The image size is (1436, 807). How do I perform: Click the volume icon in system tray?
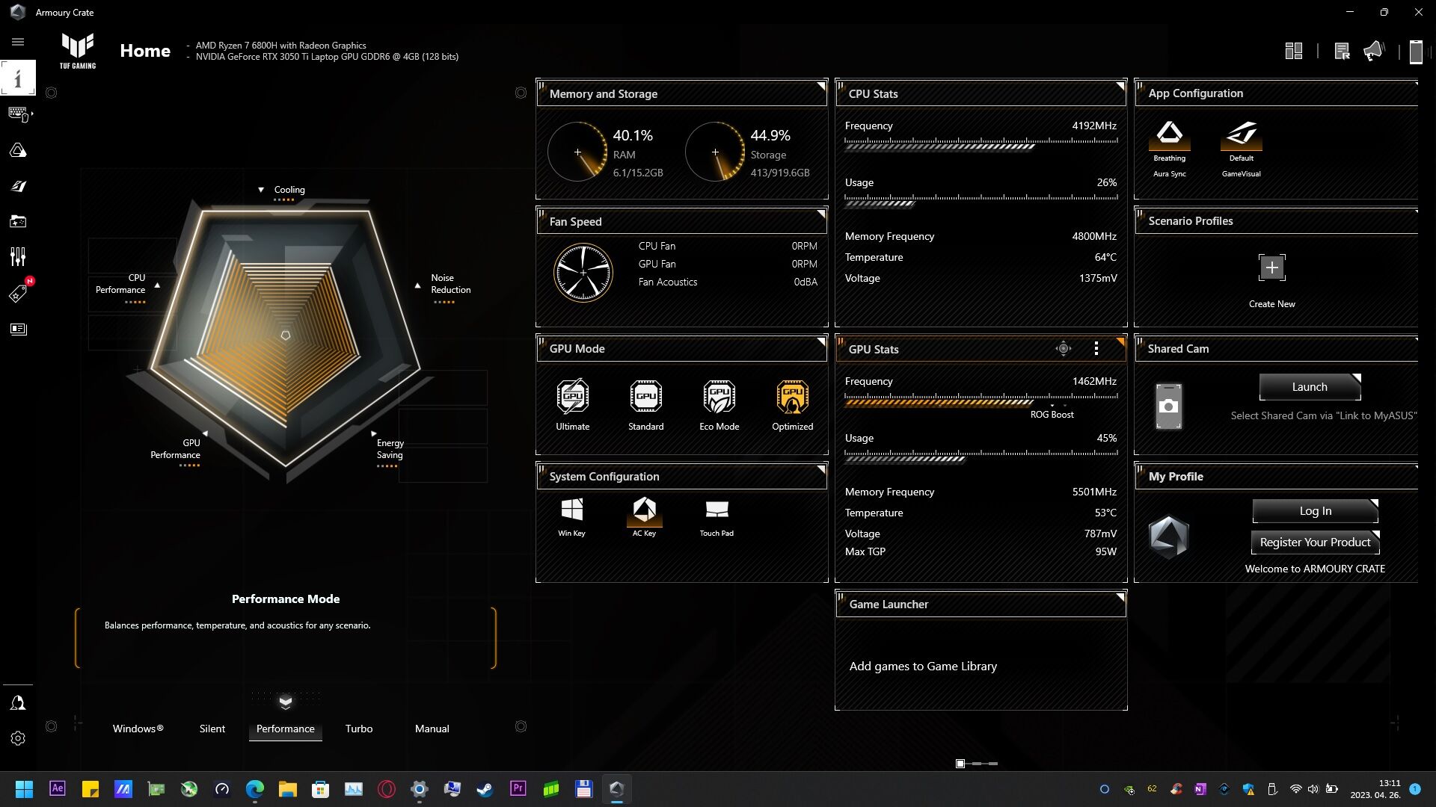pyautogui.click(x=1313, y=789)
